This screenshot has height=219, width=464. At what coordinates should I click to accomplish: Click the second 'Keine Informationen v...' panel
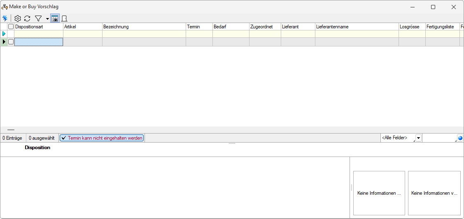click(x=434, y=193)
